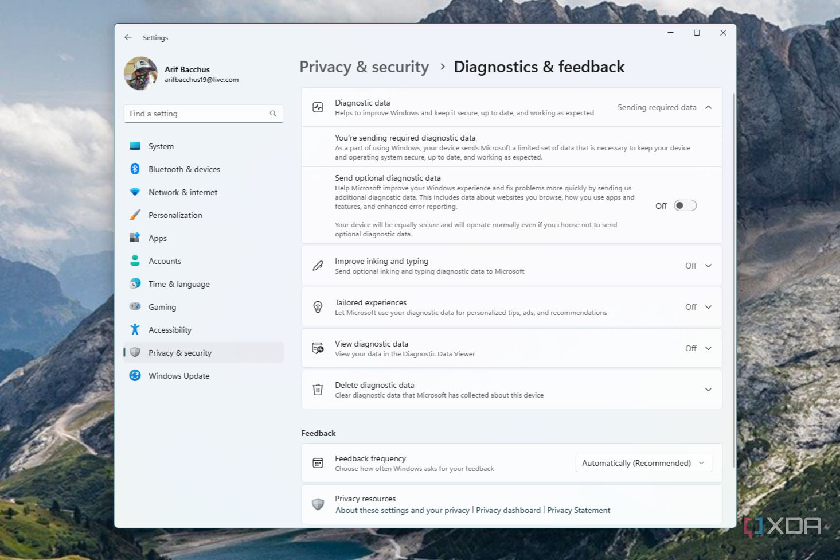Expand the View diagnostic data section
The image size is (840, 560).
click(x=708, y=348)
